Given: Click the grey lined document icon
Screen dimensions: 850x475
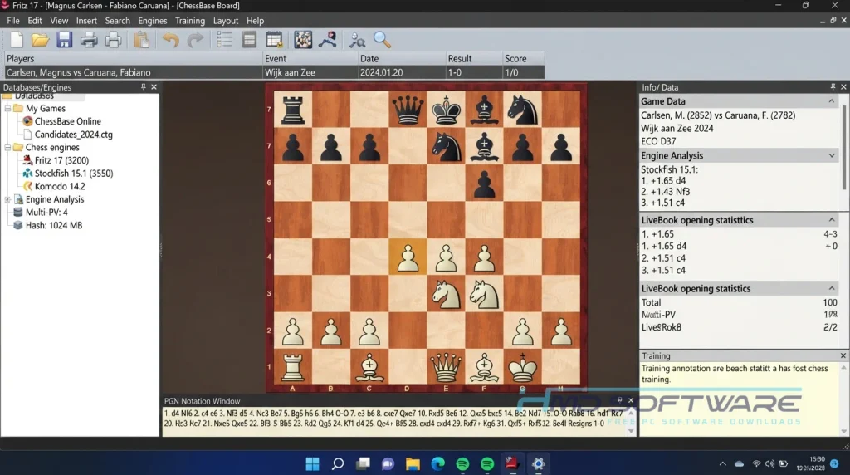Looking at the screenshot, I should pyautogui.click(x=249, y=40).
